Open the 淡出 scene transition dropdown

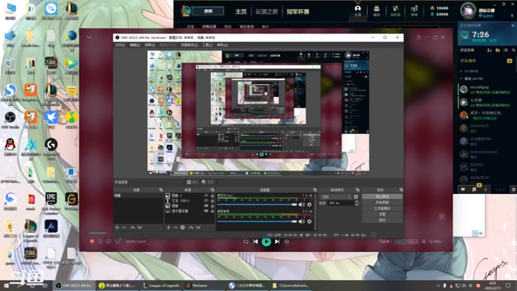[x=336, y=197]
